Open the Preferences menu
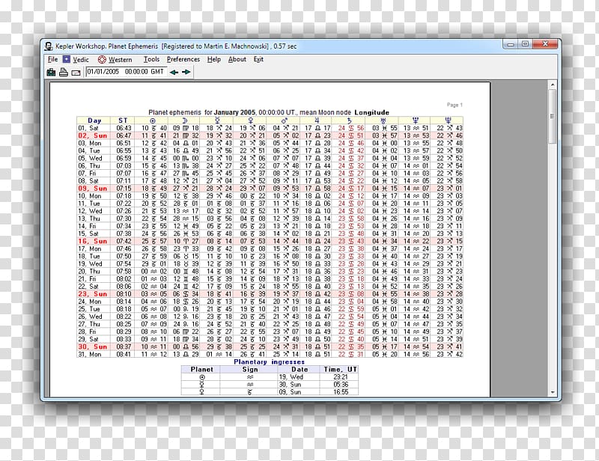 pyautogui.click(x=183, y=59)
